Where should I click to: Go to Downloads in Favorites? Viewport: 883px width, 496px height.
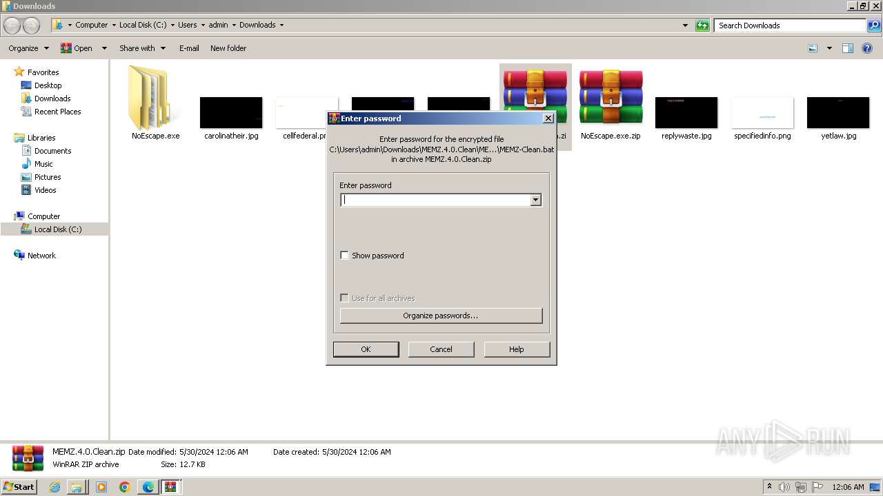52,99
